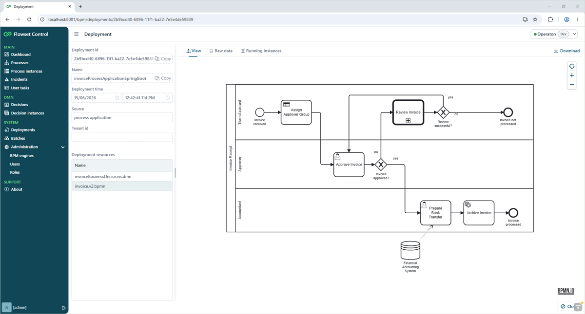Open Roles under Administration
This screenshot has height=314, width=585.
click(15, 172)
